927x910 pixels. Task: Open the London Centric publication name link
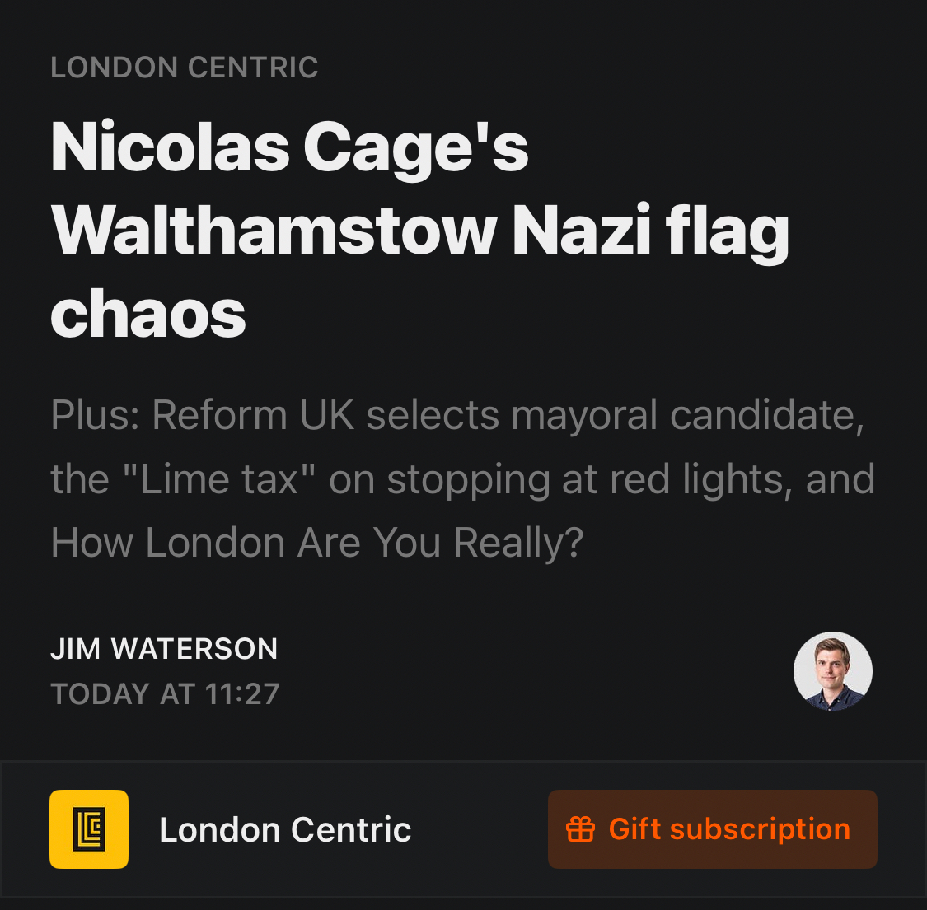click(x=285, y=830)
